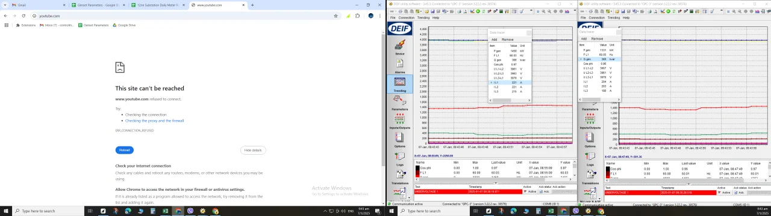The image size is (771, 216).
Task: Click the DEIF logo in left window
Action: coord(399,29)
